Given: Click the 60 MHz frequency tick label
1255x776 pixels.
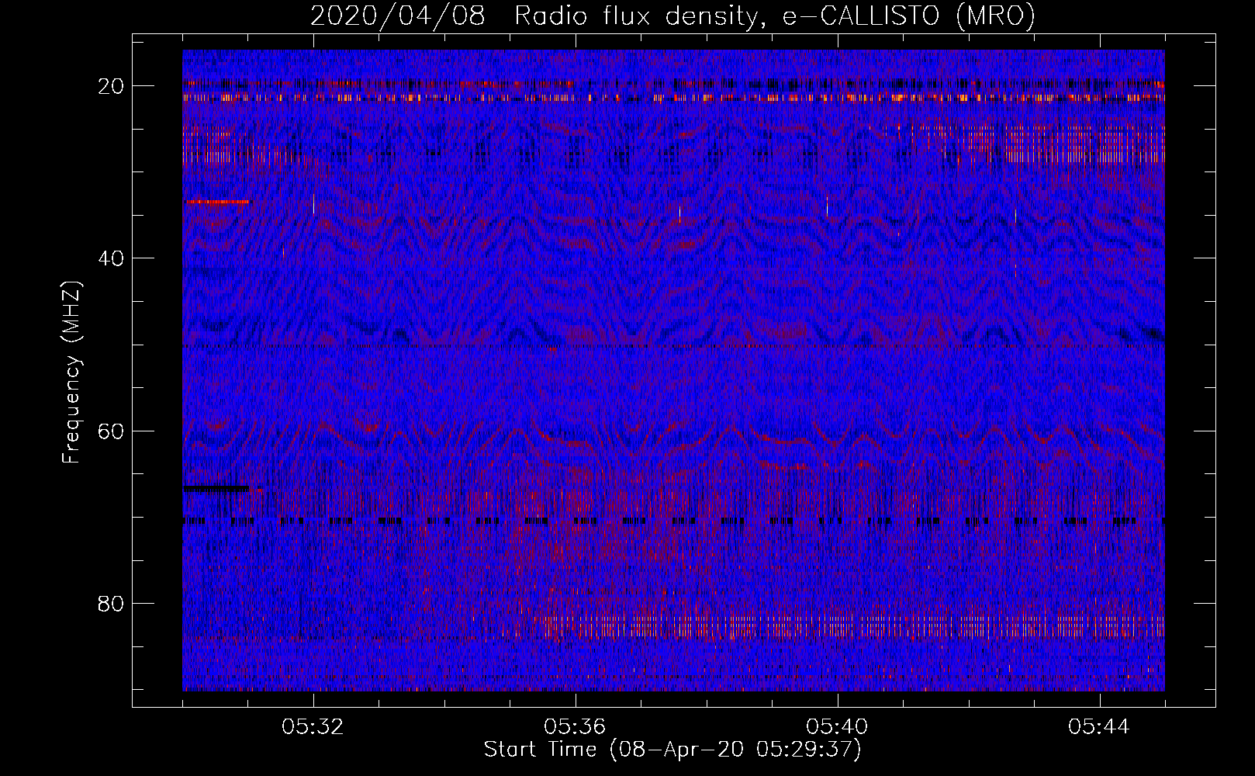Looking at the screenshot, I should [112, 431].
